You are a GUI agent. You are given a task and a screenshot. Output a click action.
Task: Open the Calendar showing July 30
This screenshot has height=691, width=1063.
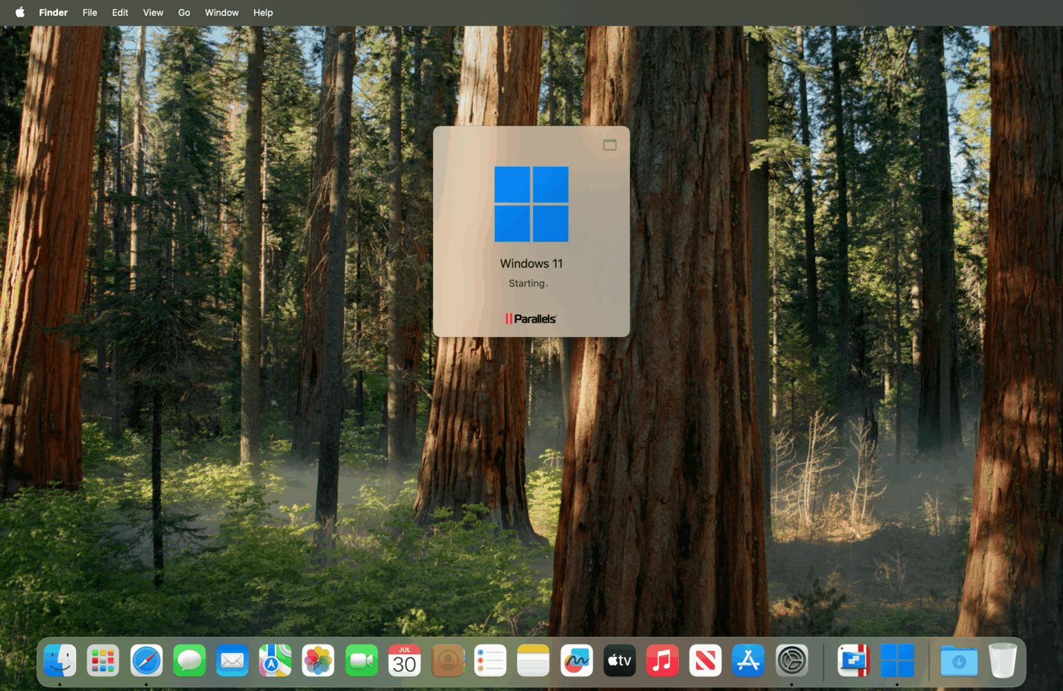[x=404, y=660]
